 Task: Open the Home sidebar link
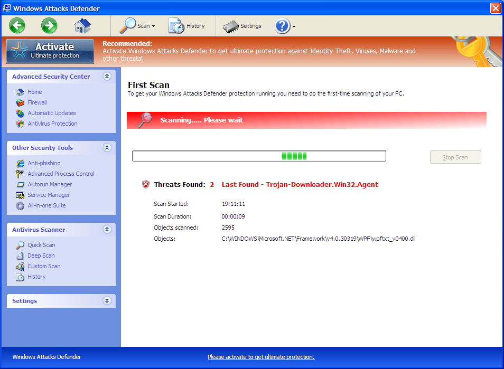click(x=35, y=92)
